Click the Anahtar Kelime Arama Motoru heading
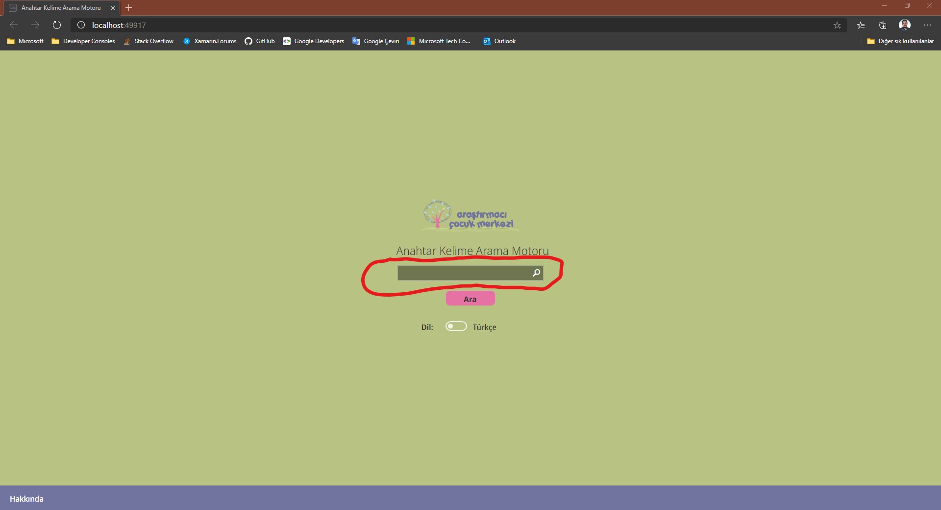 click(x=472, y=251)
